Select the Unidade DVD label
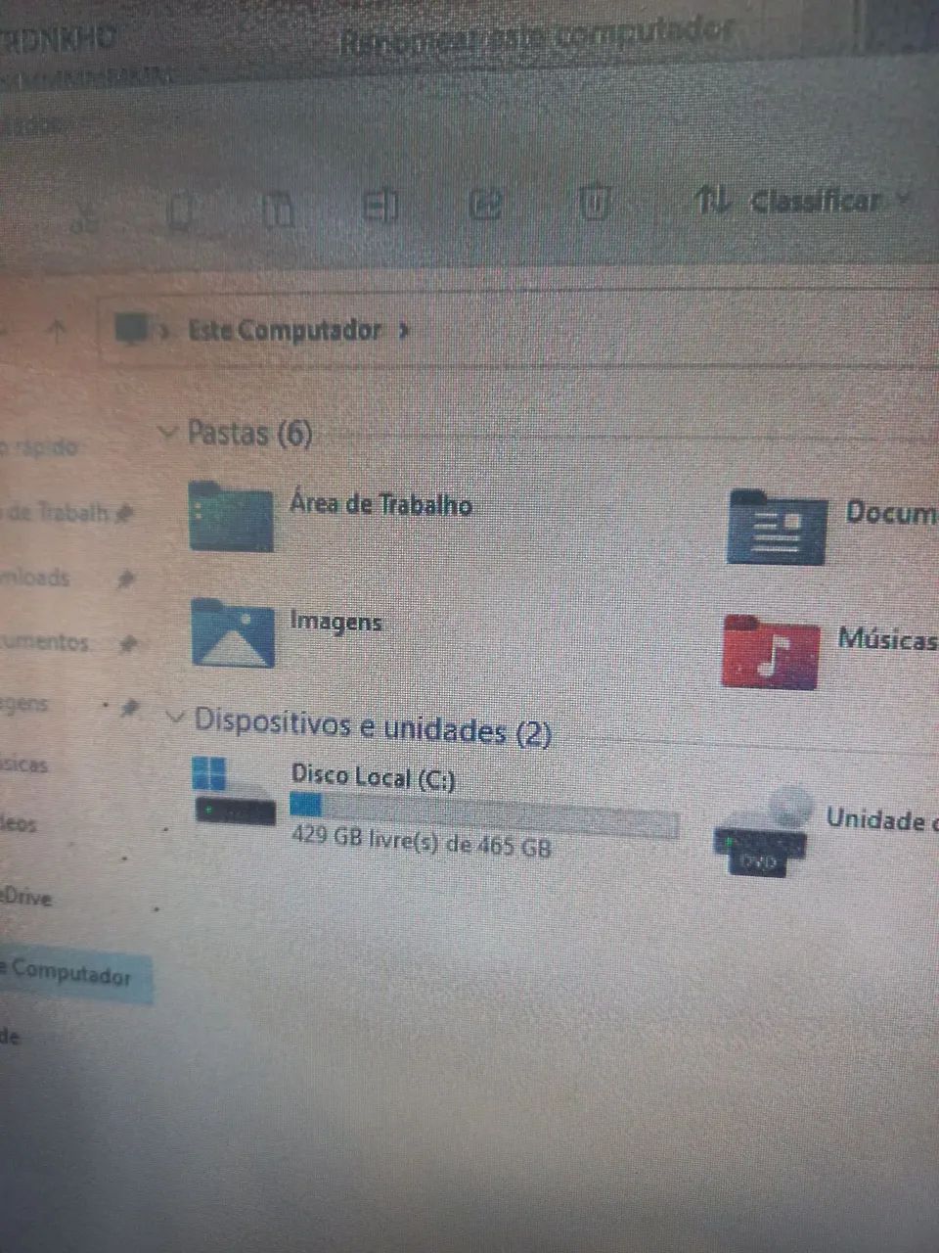Image resolution: width=939 pixels, height=1253 pixels. click(882, 819)
